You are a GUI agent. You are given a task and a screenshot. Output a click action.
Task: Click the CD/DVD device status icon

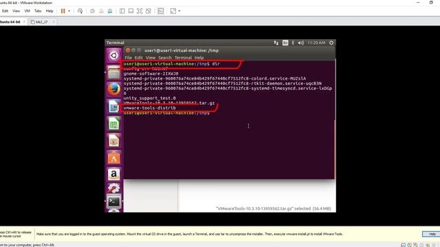point(410,245)
